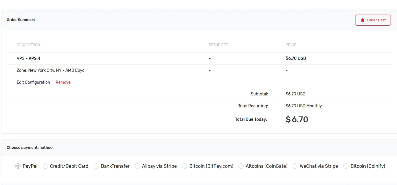The image size is (397, 185).
Task: Open the Edit Configuration link
Action: (33, 82)
